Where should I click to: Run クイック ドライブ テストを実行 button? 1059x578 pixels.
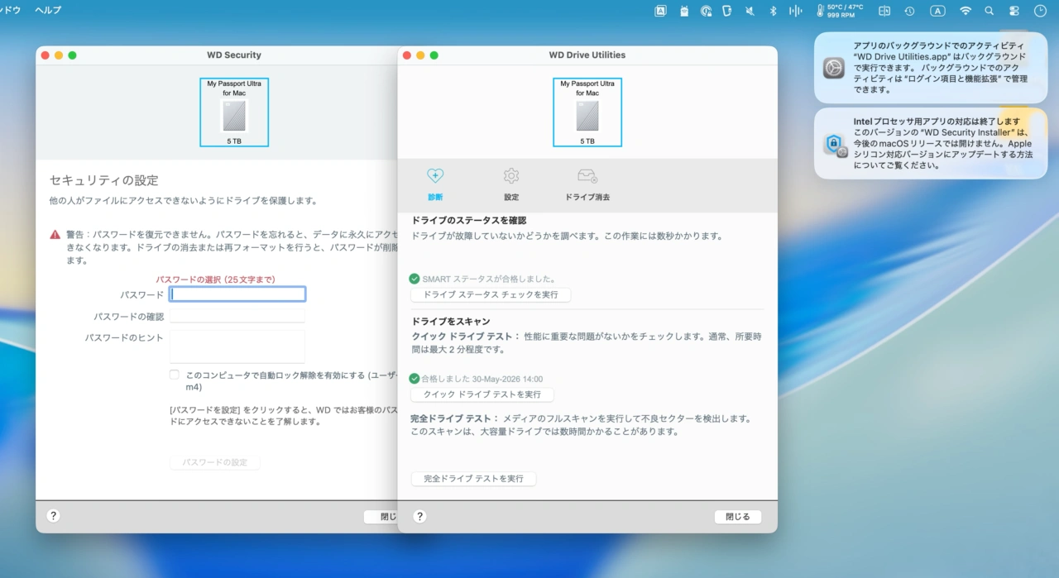coord(482,394)
